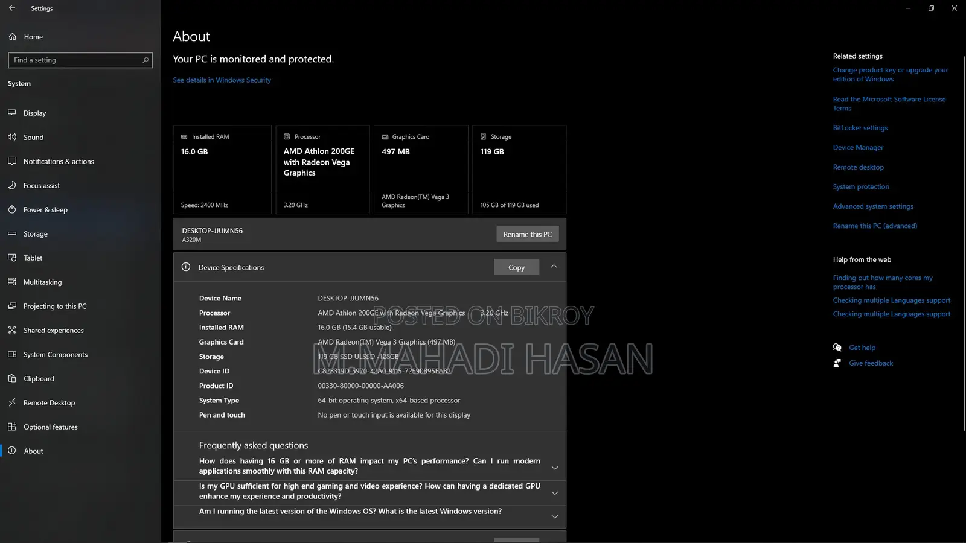Screen dimensions: 966x543
Task: Click the Storage card icon
Action: 483,137
